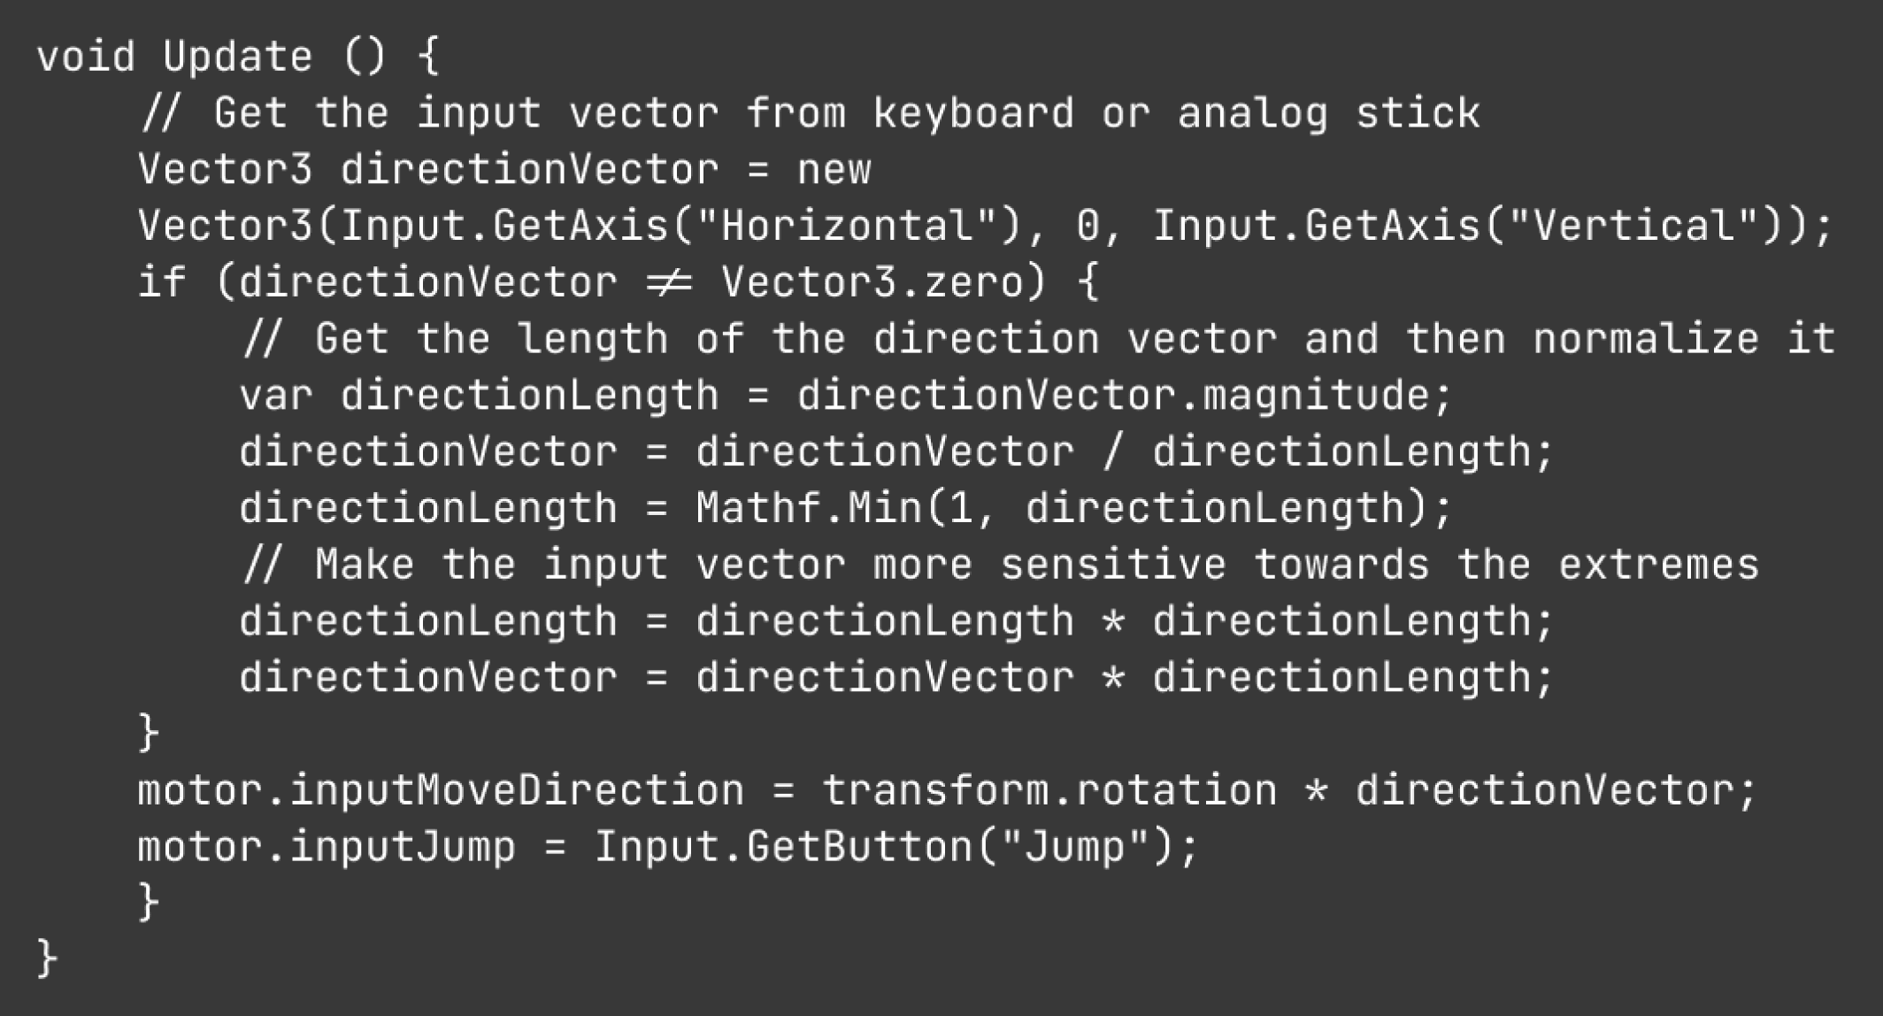Click transform.rotation in the code
The image size is (1883, 1016).
point(1049,790)
